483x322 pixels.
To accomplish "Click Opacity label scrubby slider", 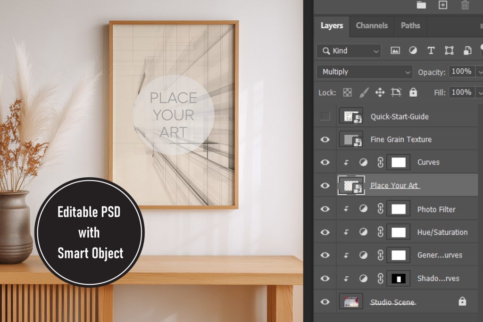I will point(432,72).
